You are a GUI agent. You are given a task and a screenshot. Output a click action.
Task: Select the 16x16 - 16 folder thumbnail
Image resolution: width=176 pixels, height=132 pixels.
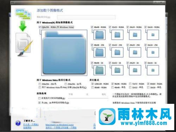[x=153, y=70]
